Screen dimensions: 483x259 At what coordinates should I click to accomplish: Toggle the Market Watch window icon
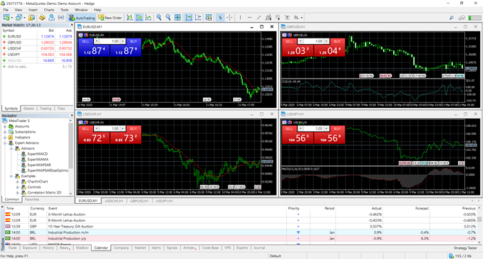pyautogui.click(x=31, y=17)
